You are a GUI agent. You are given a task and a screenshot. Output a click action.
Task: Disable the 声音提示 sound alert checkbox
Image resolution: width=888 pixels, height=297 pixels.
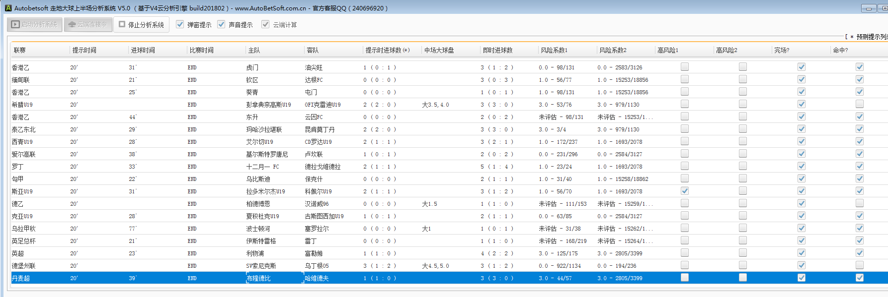click(x=221, y=24)
